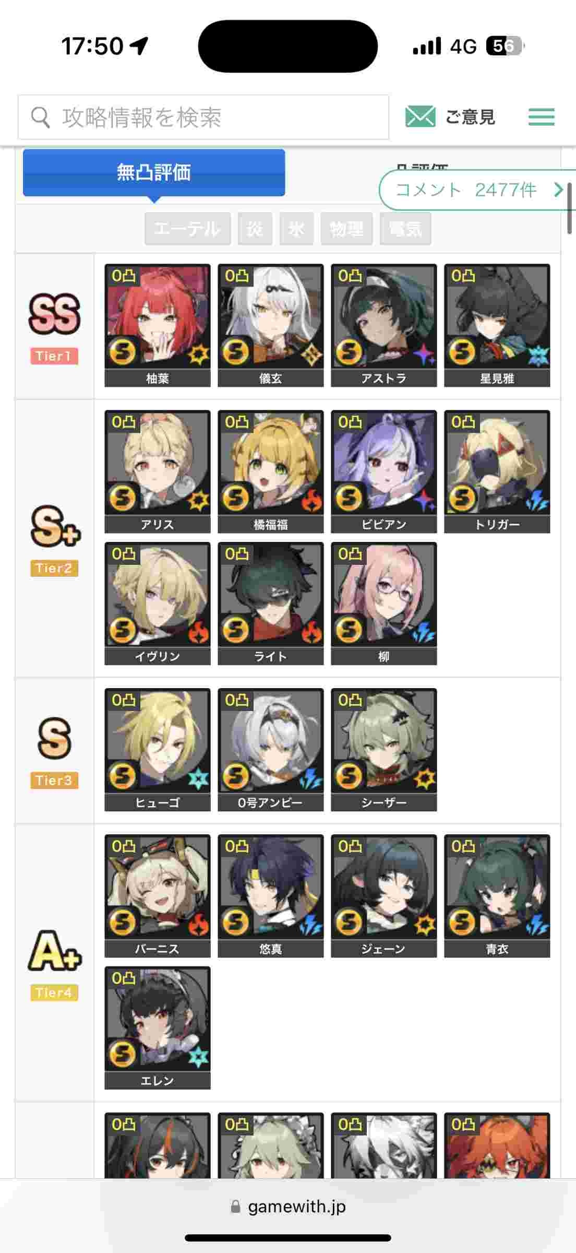This screenshot has width=576, height=1253.
Task: Open the ライト character link
Action: [271, 604]
